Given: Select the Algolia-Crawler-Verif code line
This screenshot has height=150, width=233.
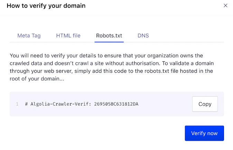Looking at the screenshot, I should point(82,104).
